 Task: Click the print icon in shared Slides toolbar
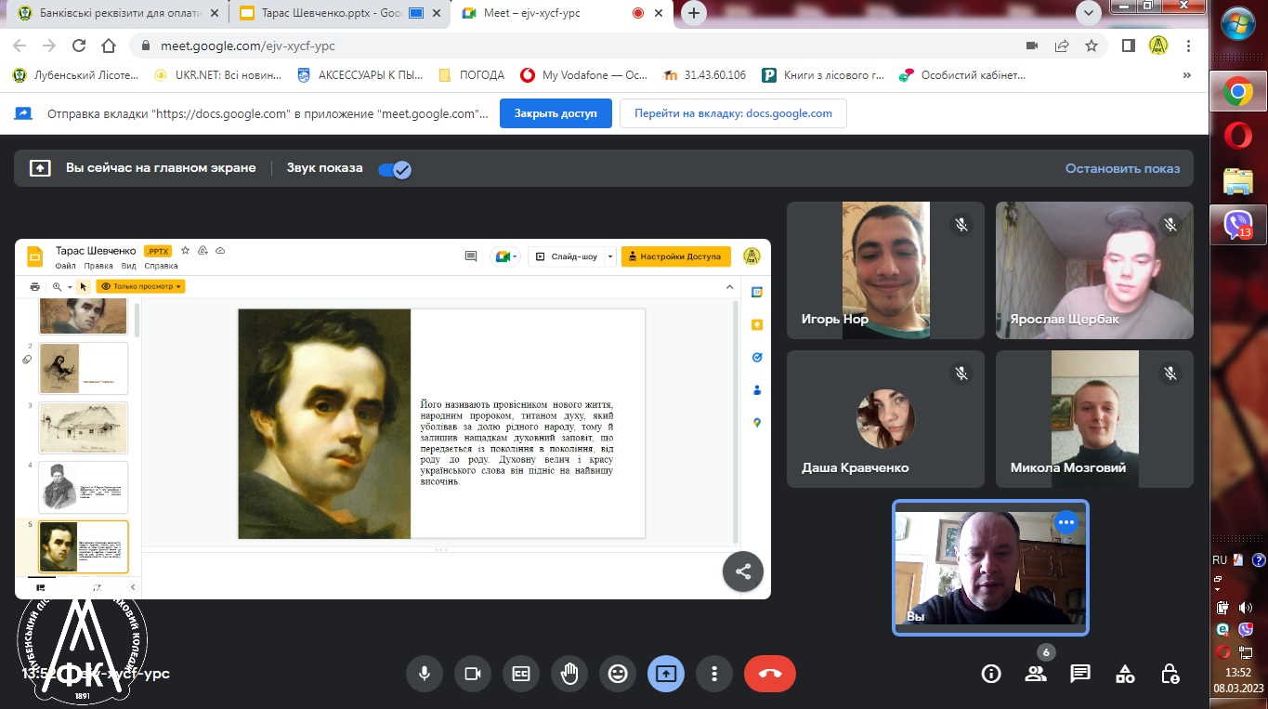35,286
